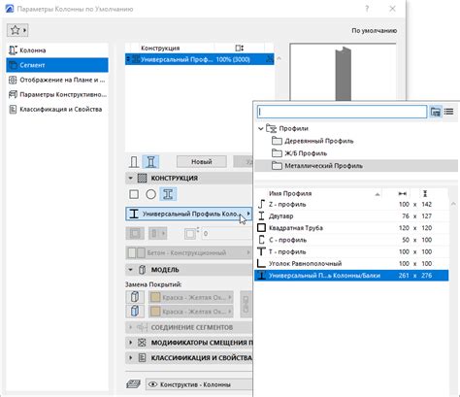Select rectangular column cross-section icon
This screenshot has height=397, width=460.
pyautogui.click(x=134, y=194)
